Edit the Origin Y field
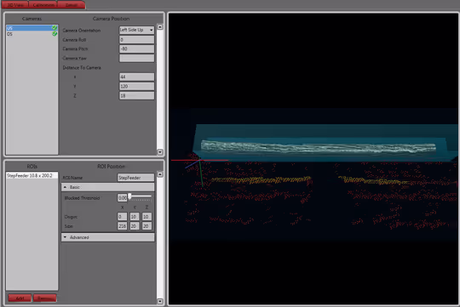460x307 pixels. (x=135, y=217)
